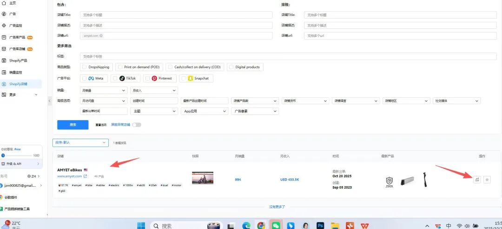Open the 主题 theme dropdown
This screenshot has width=502, height=229.
(x=154, y=111)
